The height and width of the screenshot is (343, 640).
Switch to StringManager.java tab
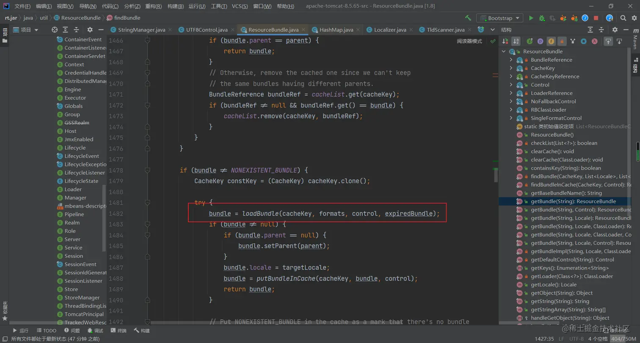141,30
